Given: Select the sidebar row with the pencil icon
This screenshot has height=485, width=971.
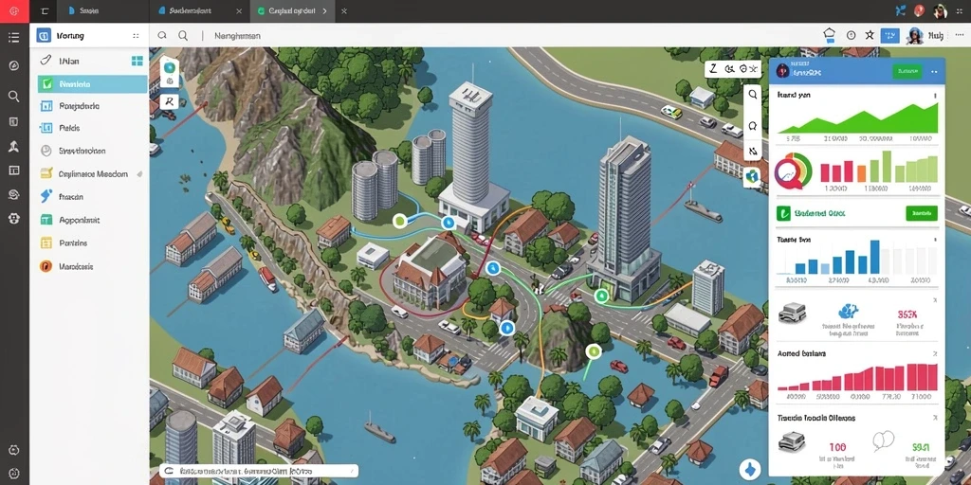Looking at the screenshot, I should (x=88, y=62).
